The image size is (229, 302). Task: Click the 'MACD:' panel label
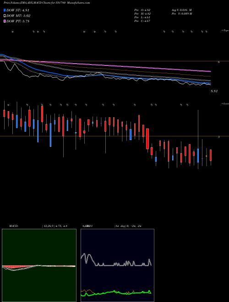point(14,226)
